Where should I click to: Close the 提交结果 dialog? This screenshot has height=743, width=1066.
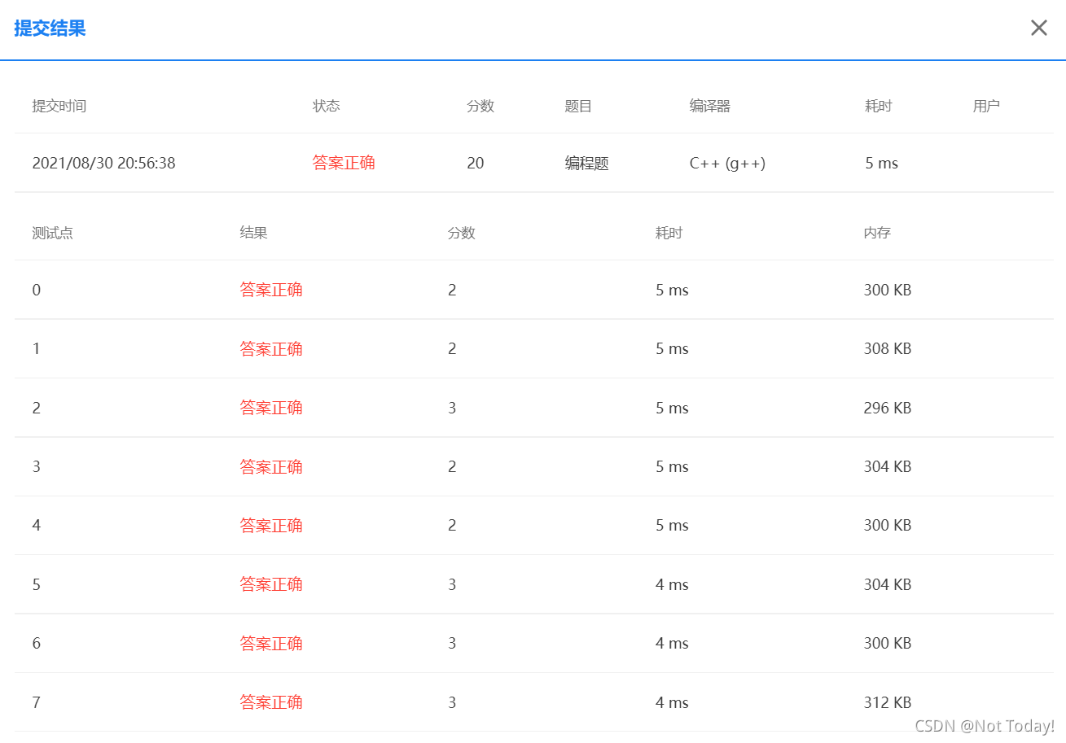(1038, 27)
